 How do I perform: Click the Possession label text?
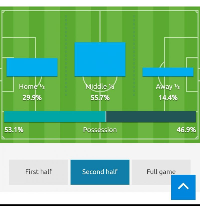[100, 130]
